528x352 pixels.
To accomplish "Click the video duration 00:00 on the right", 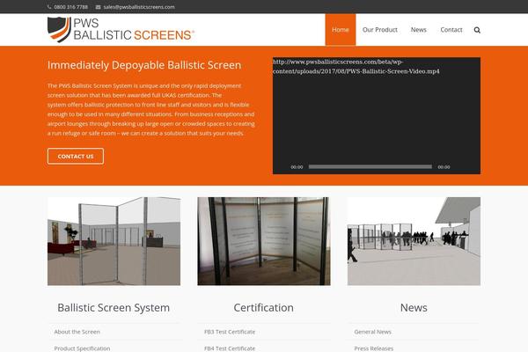I will coord(444,167).
